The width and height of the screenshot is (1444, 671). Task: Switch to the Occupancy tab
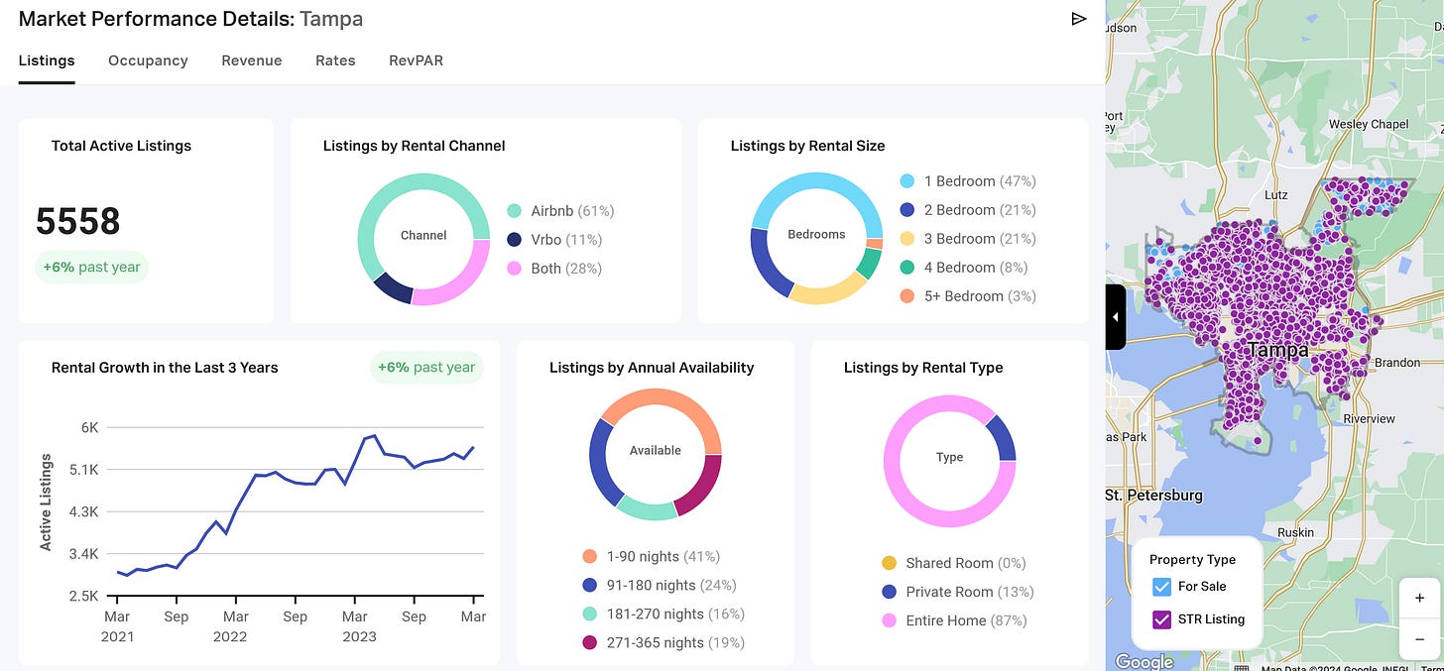tap(148, 60)
